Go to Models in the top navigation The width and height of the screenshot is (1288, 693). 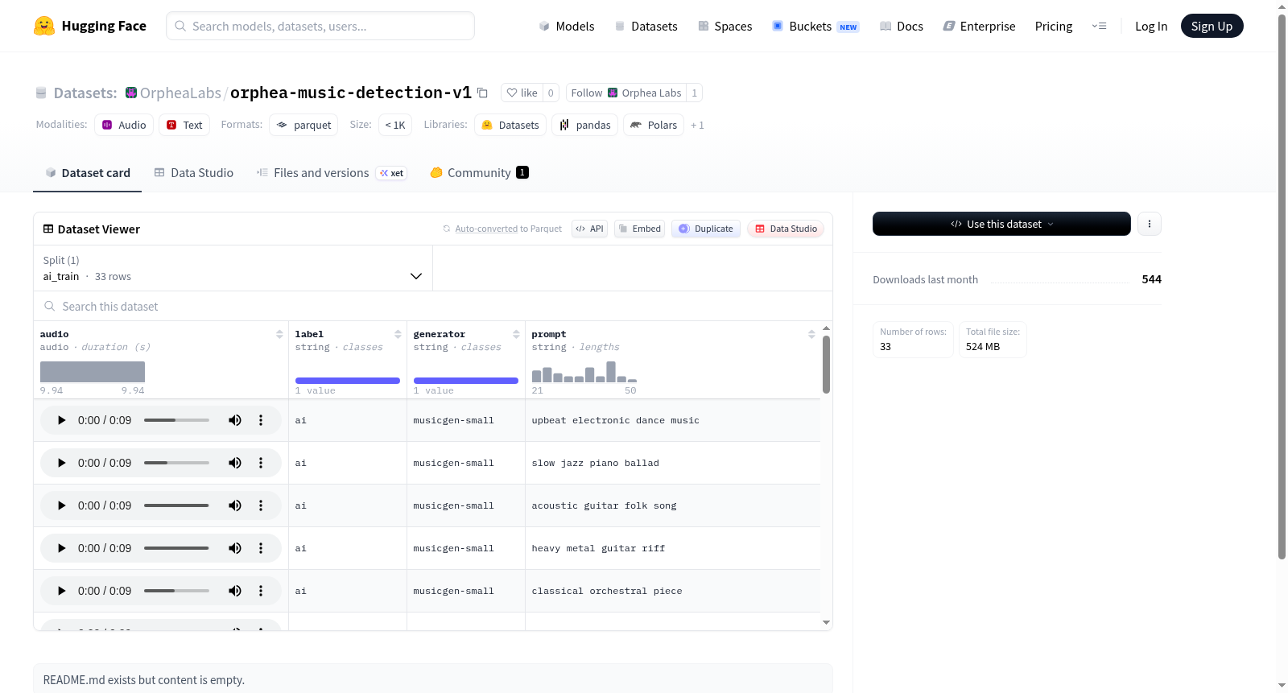(567, 26)
